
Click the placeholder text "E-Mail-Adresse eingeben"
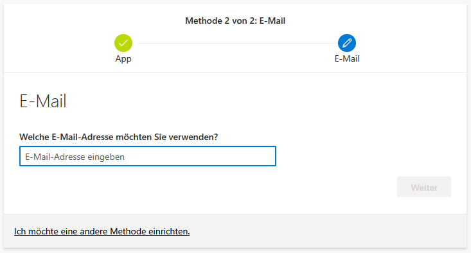[x=75, y=157]
